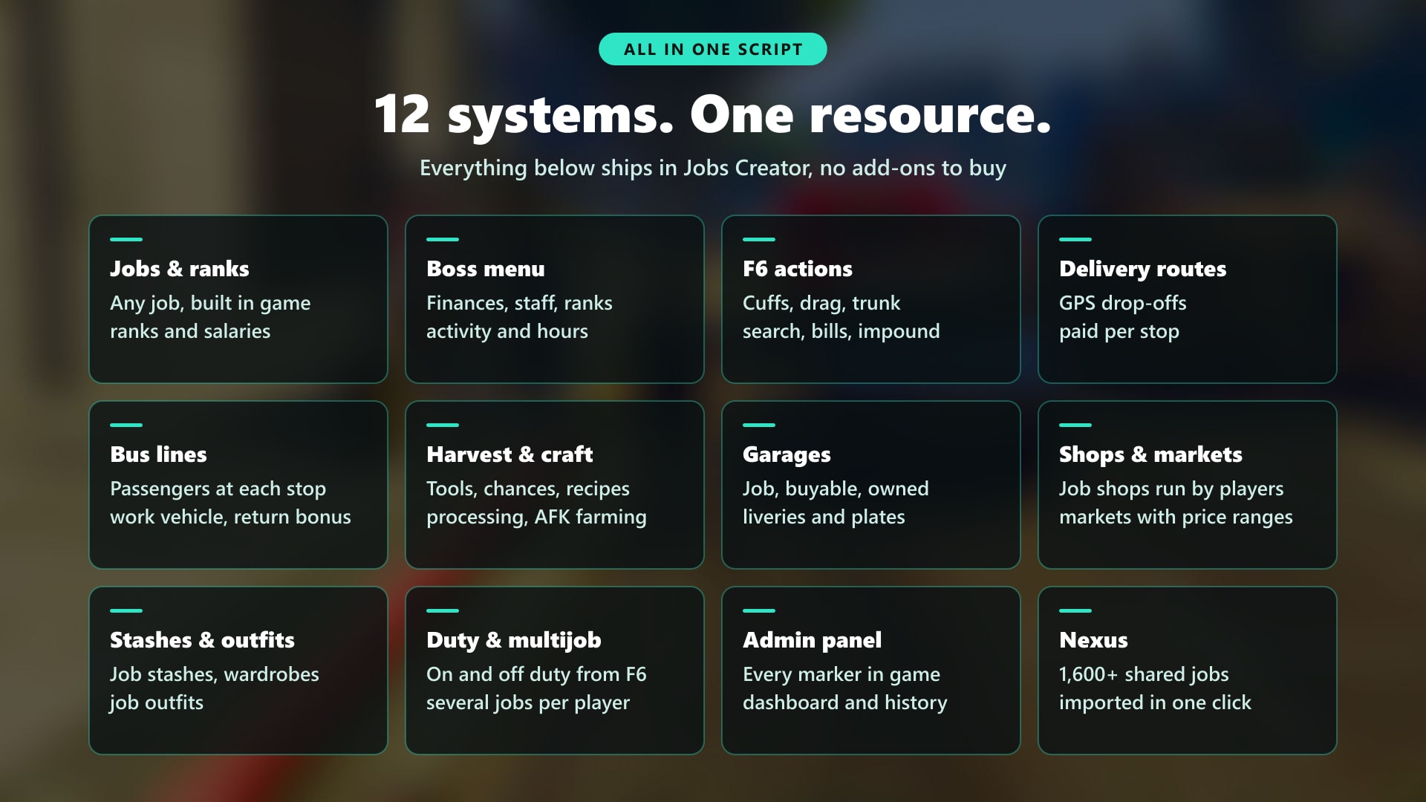Open the Shops & markets card title

[x=1150, y=454]
